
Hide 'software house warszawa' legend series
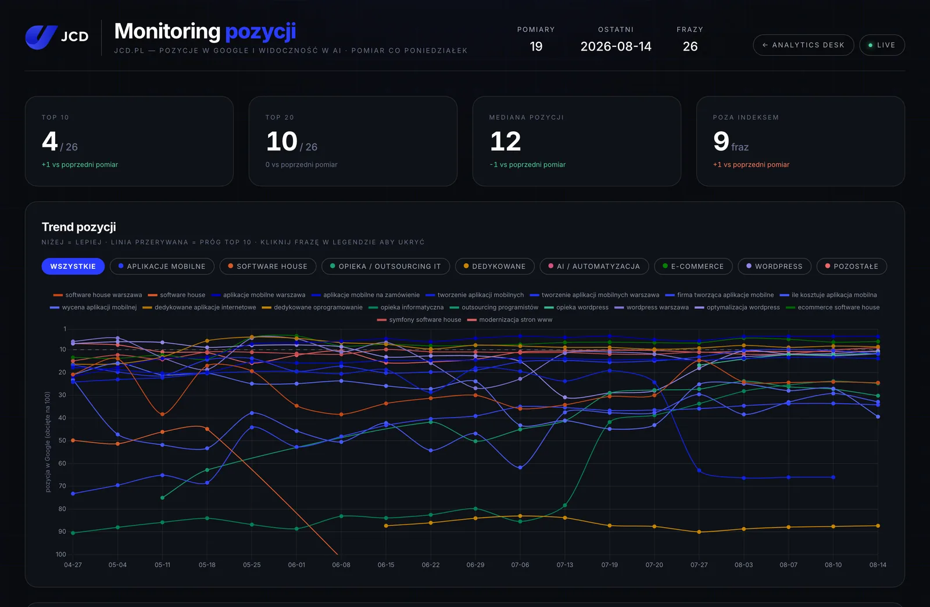pos(98,295)
